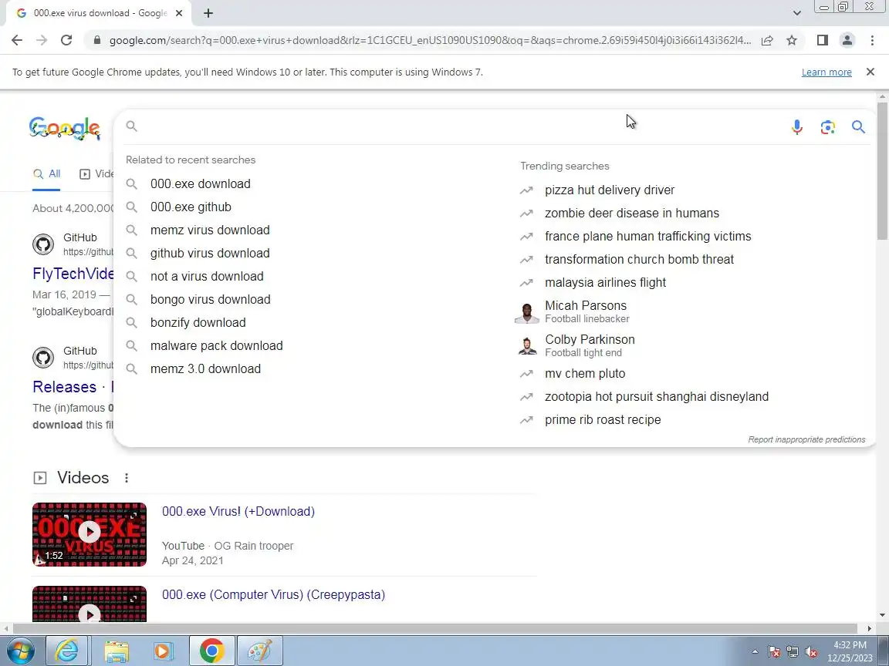
Task: Dismiss the Chrome update notification bar
Action: coord(870,72)
